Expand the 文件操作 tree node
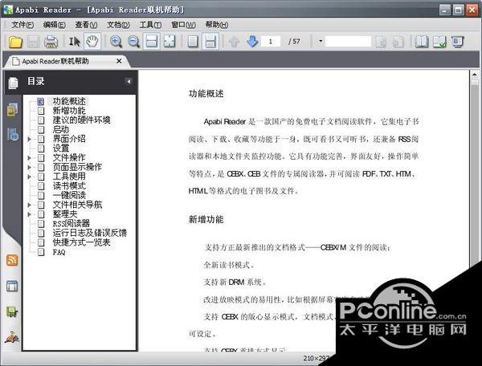This screenshot has width=482, height=366. click(30, 158)
